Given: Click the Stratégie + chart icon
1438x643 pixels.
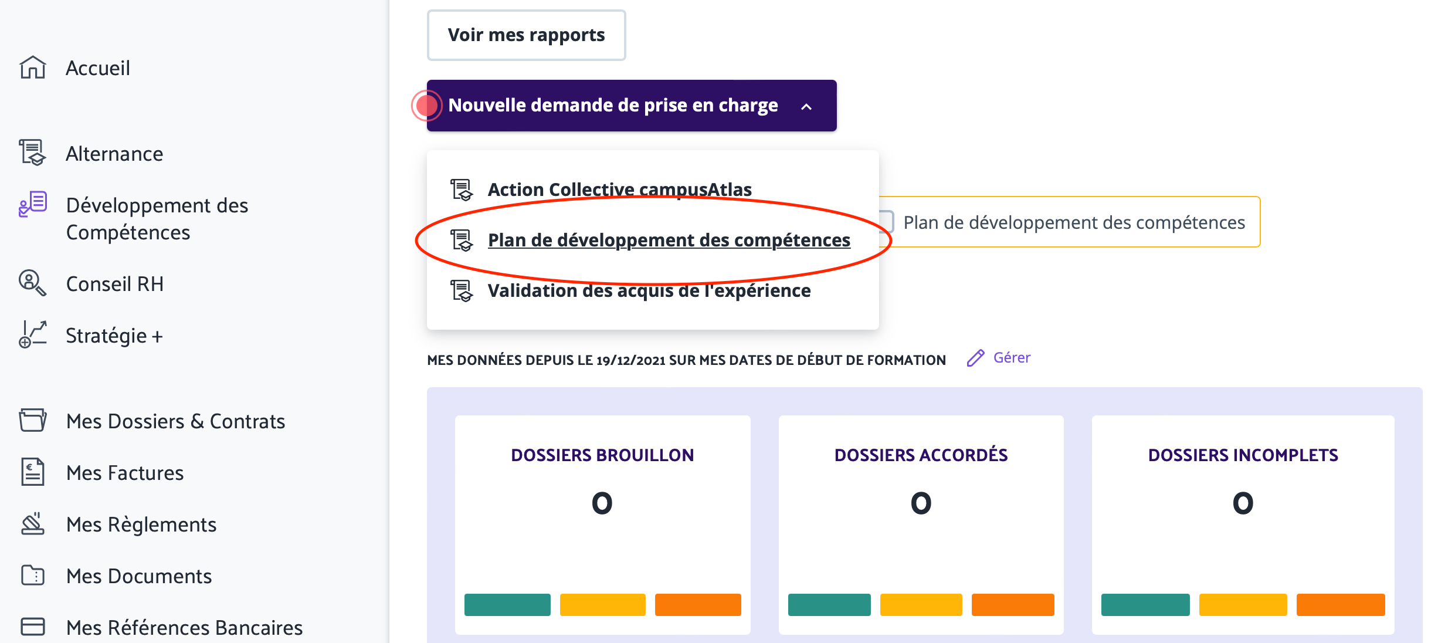Looking at the screenshot, I should click(33, 335).
